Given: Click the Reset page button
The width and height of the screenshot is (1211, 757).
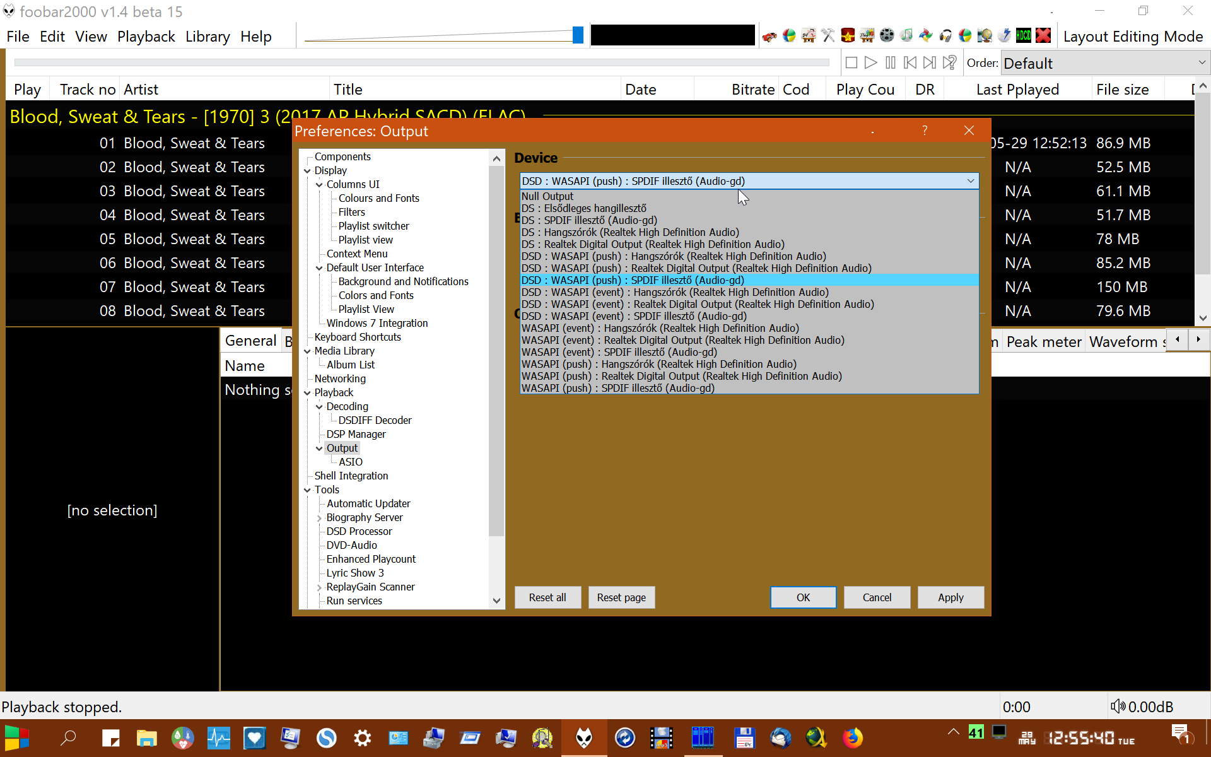Looking at the screenshot, I should [x=621, y=597].
